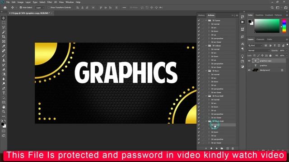Select the Zoom tool
289x162 pixels.
(x=4, y=112)
